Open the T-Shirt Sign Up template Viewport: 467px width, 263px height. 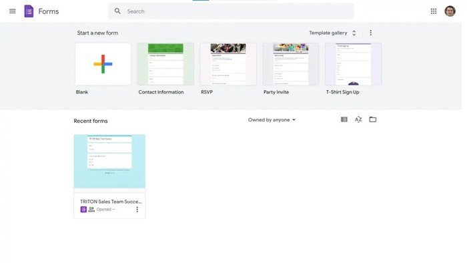click(x=353, y=64)
